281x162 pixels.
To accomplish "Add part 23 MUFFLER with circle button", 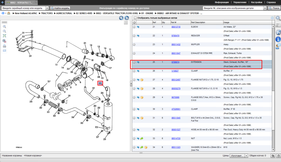I will [x=134, y=45].
